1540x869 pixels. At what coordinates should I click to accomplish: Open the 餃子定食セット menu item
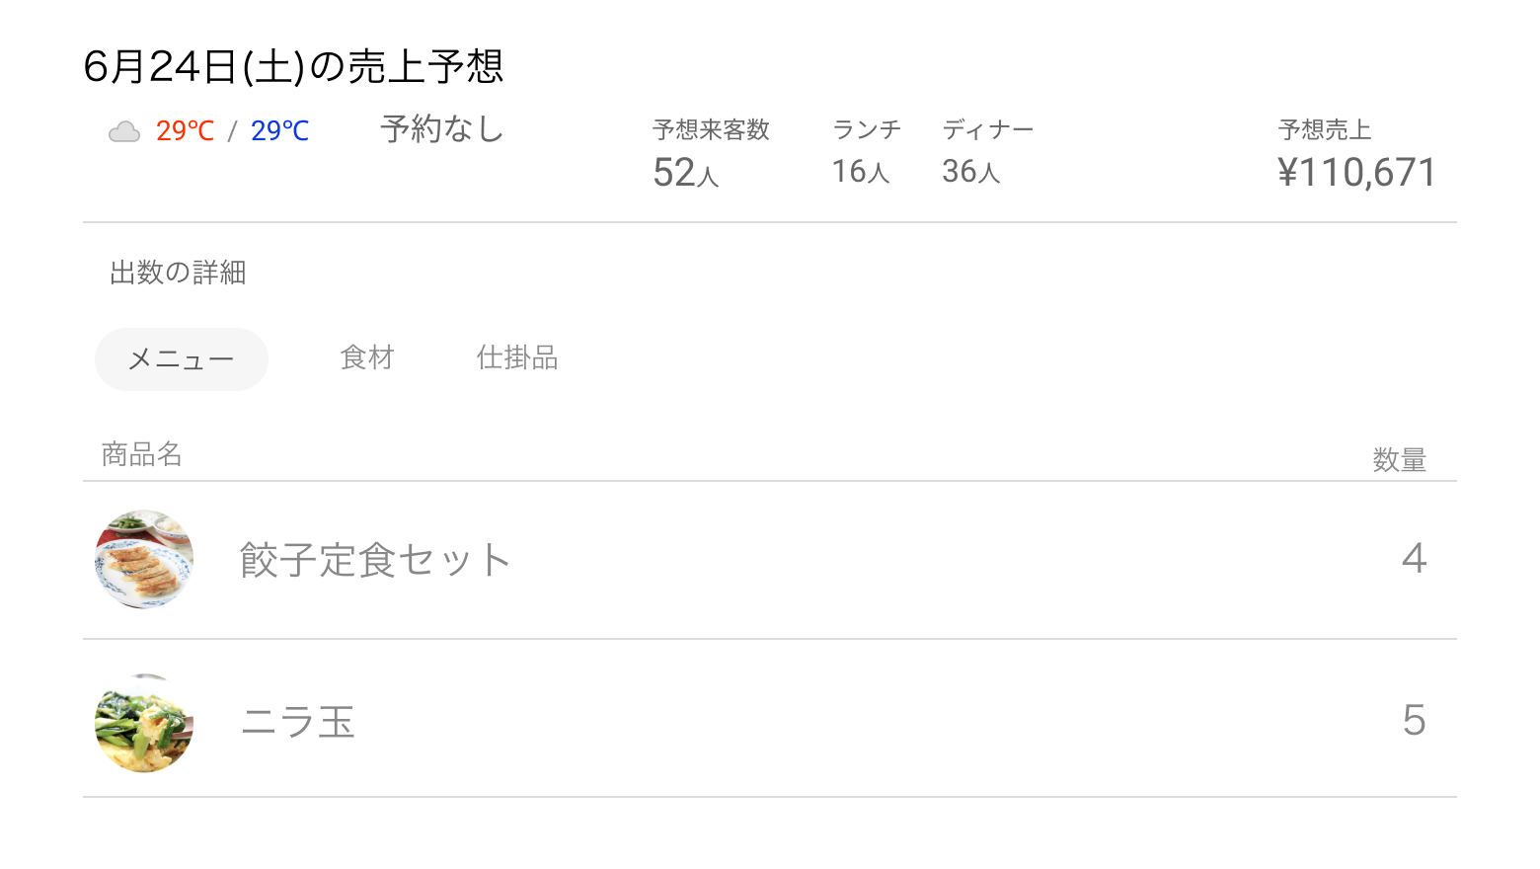pos(375,560)
